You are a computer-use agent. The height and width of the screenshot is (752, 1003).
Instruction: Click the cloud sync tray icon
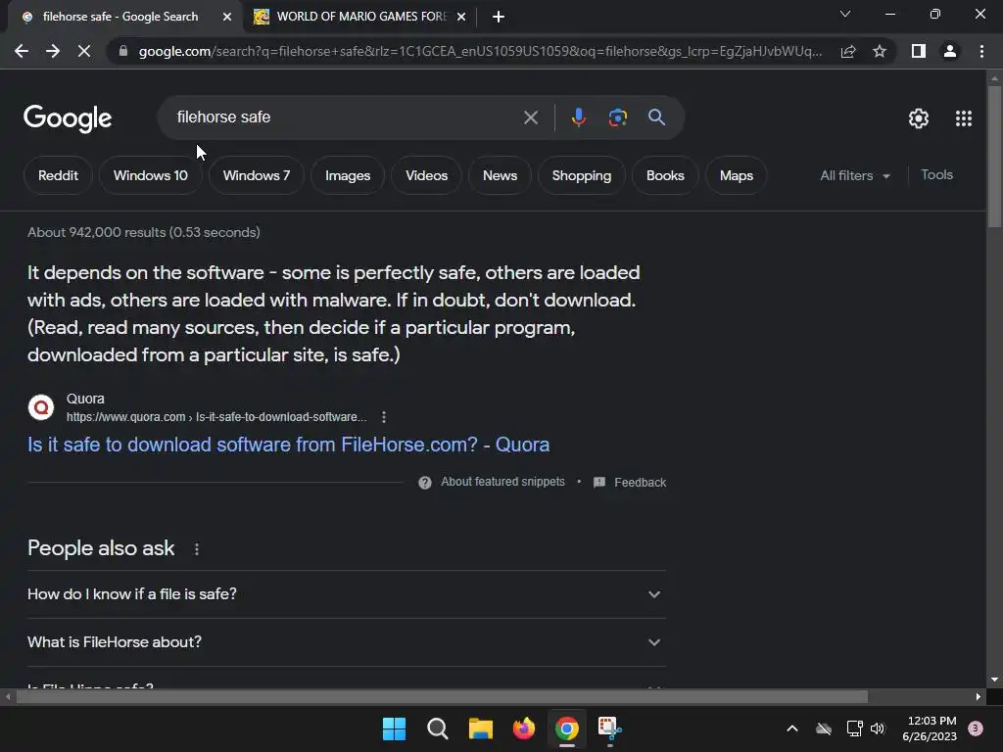coord(824,728)
